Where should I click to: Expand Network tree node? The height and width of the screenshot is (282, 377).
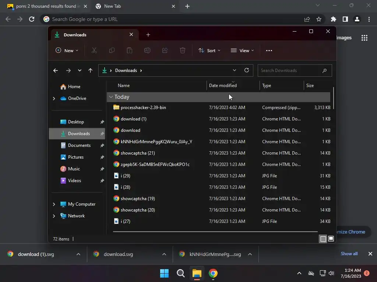pos(54,216)
